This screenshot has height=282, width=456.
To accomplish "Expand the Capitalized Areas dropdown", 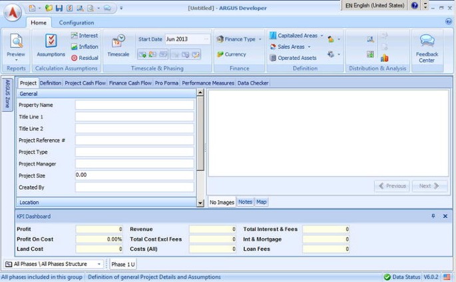I will click(x=322, y=36).
